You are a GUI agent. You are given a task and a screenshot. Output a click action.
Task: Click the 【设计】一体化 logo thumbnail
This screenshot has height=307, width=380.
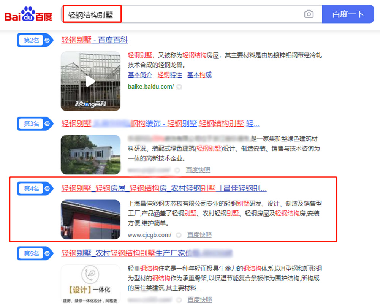tap(90, 283)
